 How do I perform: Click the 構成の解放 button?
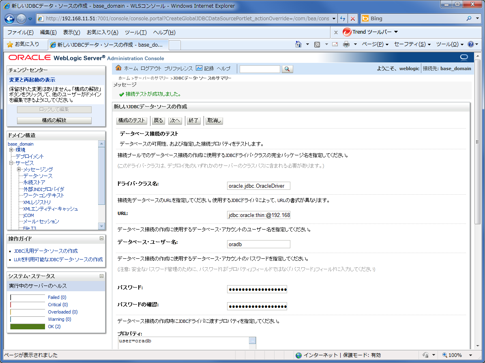(54, 120)
